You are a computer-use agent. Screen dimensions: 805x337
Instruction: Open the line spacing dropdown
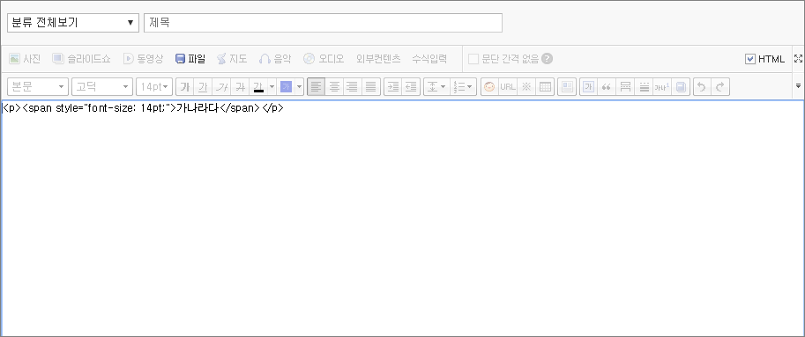437,87
